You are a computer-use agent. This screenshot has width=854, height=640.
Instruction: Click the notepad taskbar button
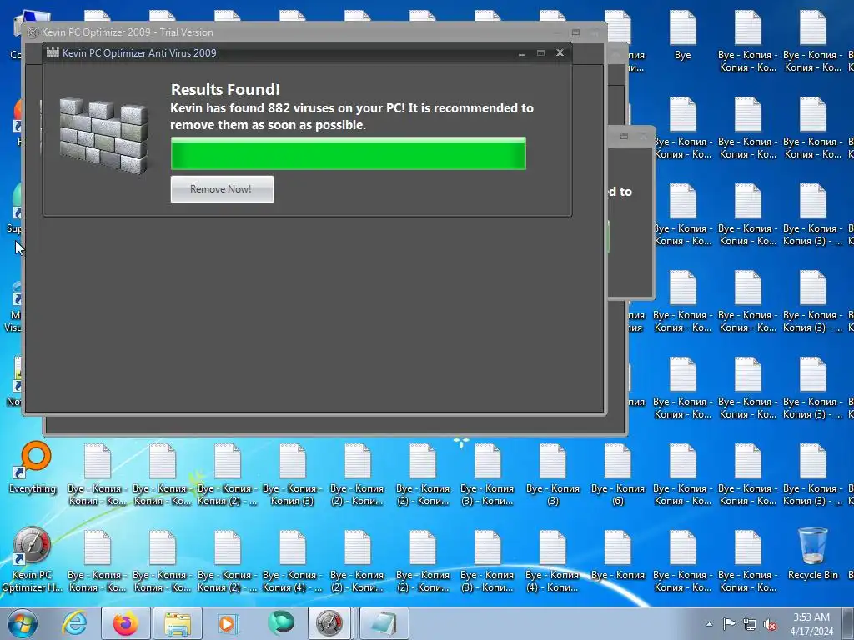tap(384, 623)
